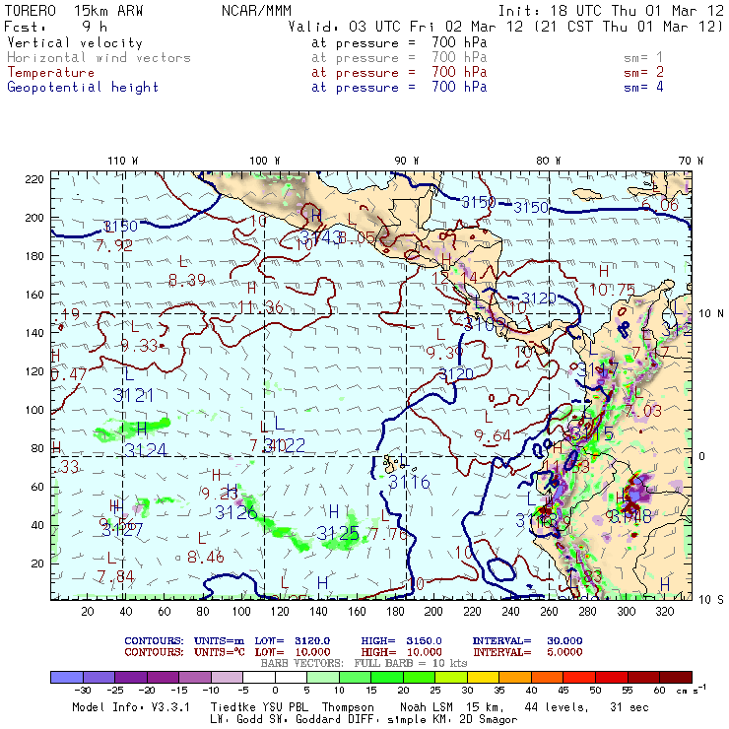Click the red "INTERVAL= 5.0000" legend entry
The height and width of the screenshot is (729, 729).
point(528,652)
